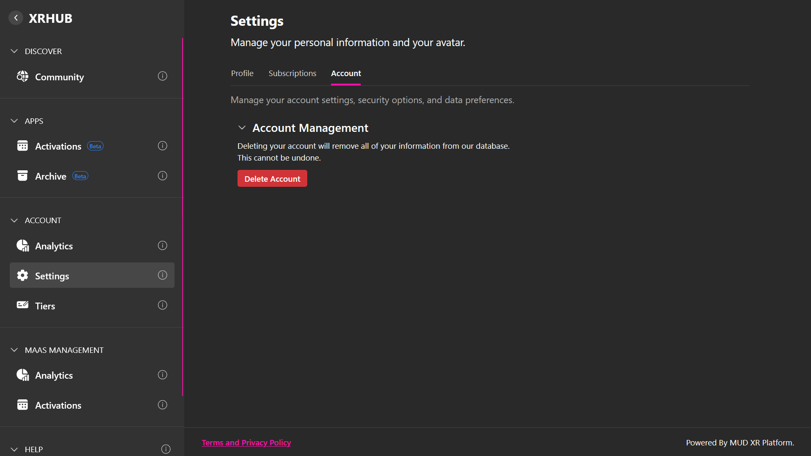811x456 pixels.
Task: Switch to the Profile tab
Action: tap(242, 73)
